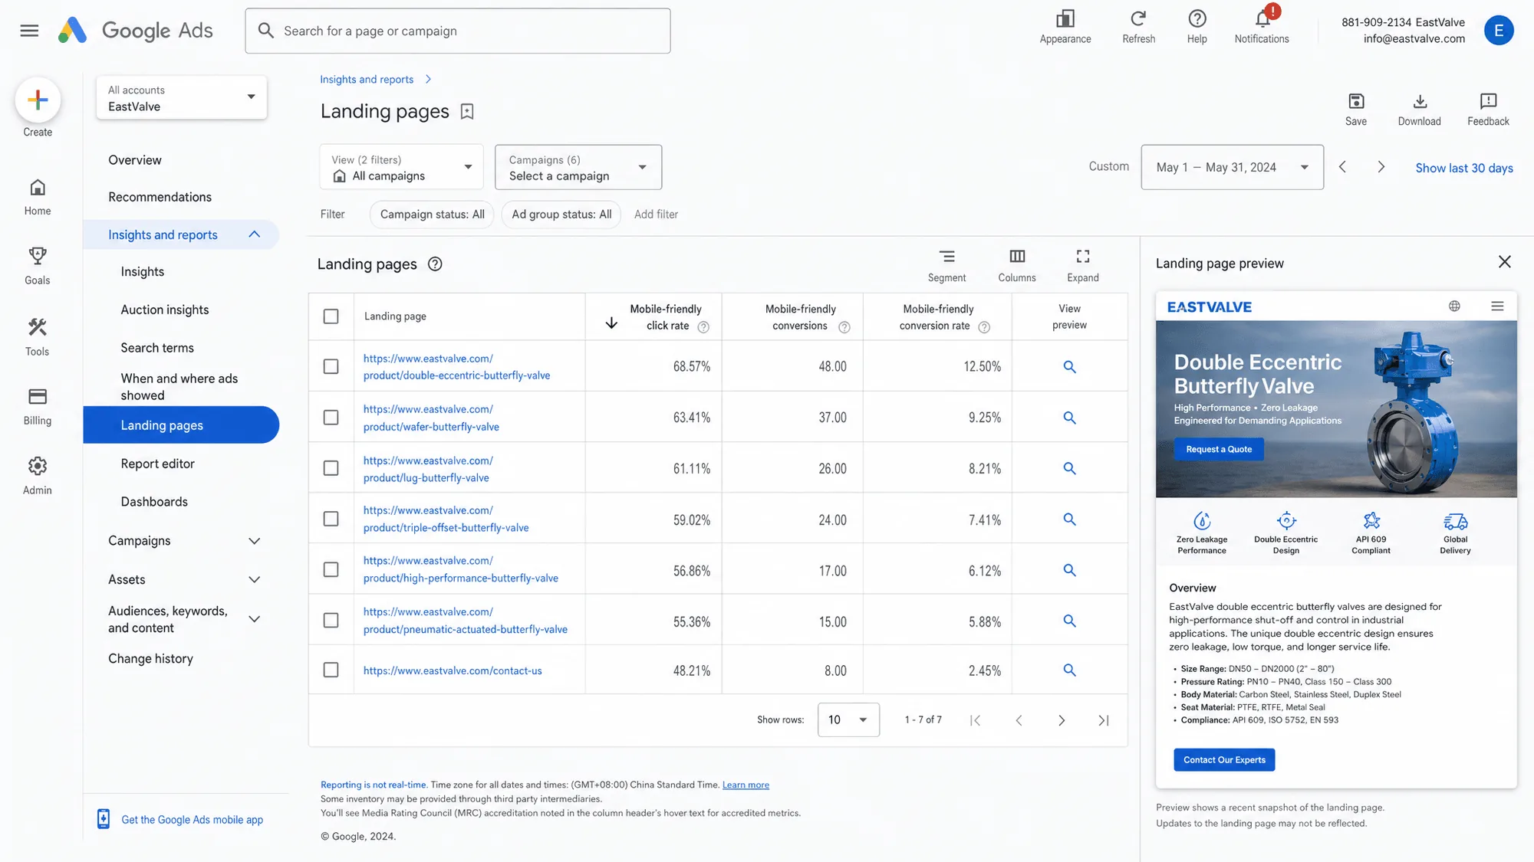The width and height of the screenshot is (1534, 862).
Task: Expand the table to full view
Action: tap(1082, 265)
